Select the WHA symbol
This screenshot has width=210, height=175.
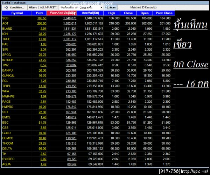click(x=6, y=91)
